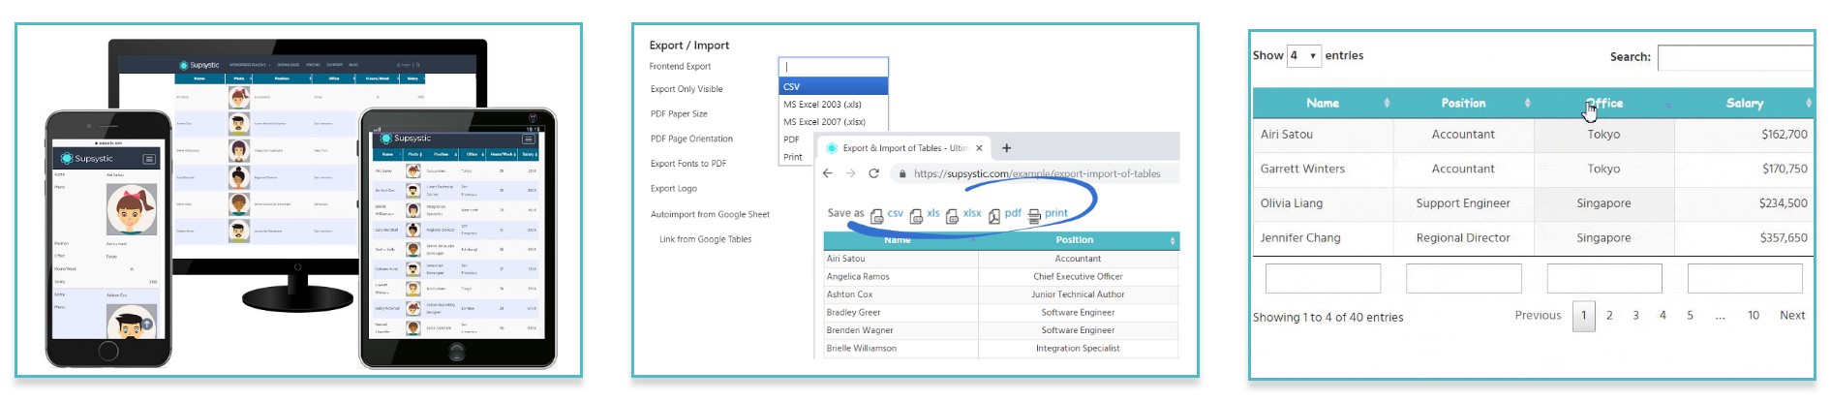
Task: Click the csv save icon
Action: pyautogui.click(x=876, y=216)
